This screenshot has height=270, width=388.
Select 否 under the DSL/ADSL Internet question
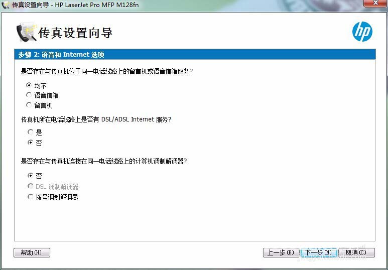[31, 143]
